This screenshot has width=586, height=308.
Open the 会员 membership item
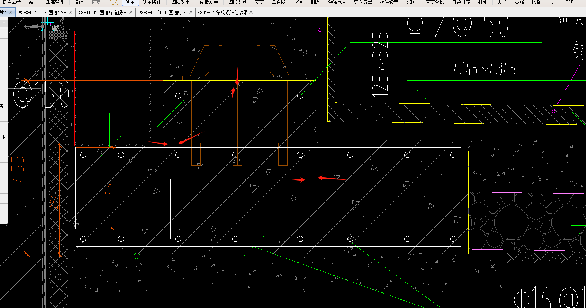tap(113, 2)
